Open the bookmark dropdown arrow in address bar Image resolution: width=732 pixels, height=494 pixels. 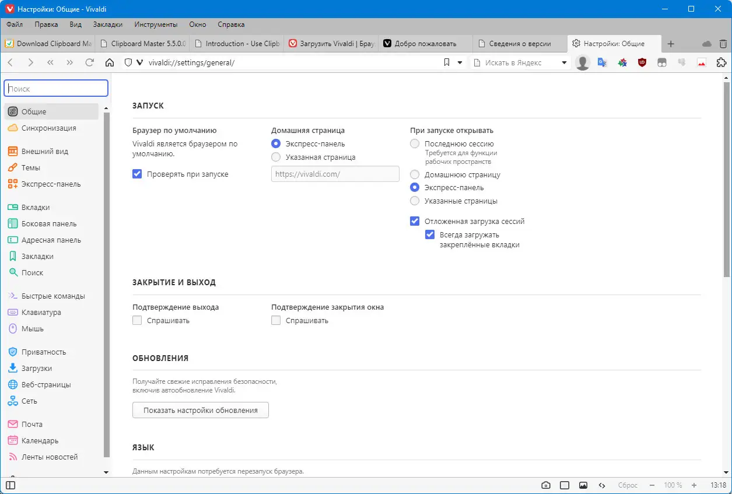460,62
